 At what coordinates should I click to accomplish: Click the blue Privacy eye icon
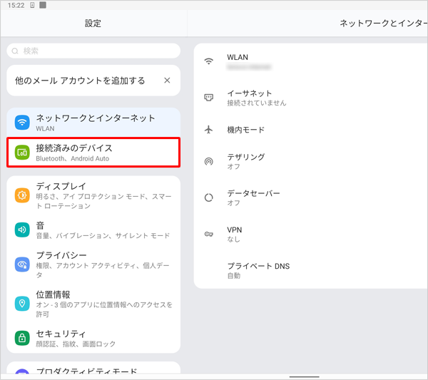(22, 265)
